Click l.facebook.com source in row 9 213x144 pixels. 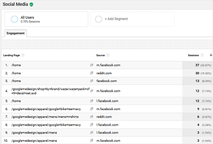107,133
